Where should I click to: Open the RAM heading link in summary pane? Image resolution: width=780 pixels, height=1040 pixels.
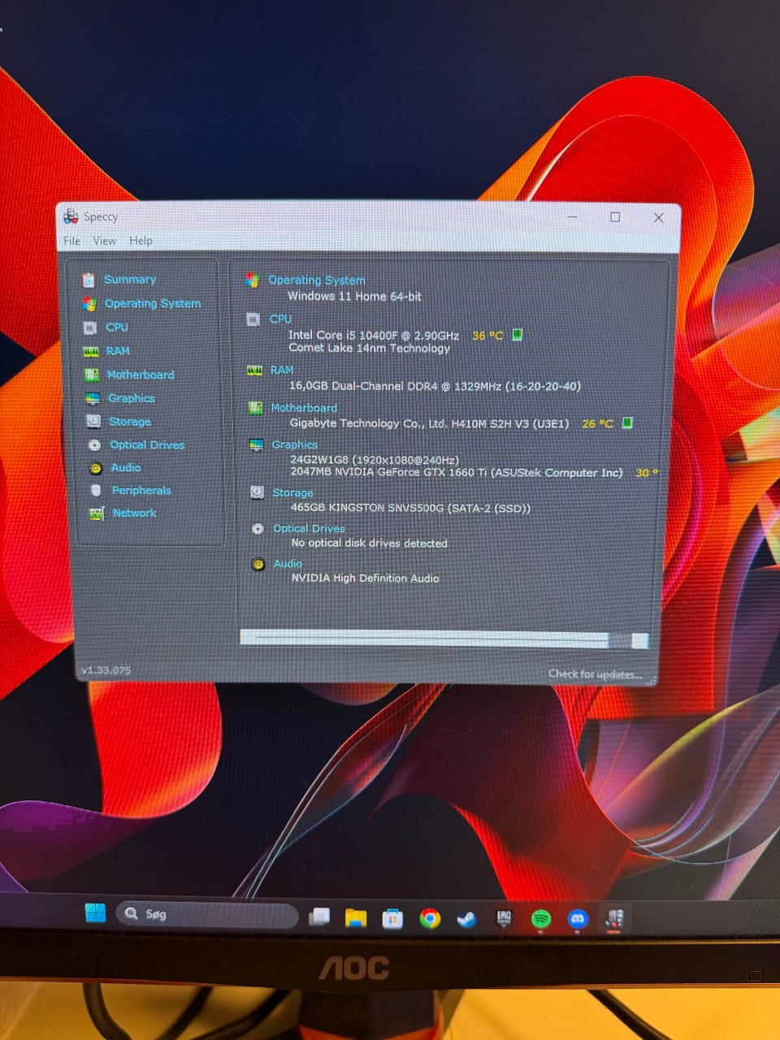[x=282, y=370]
